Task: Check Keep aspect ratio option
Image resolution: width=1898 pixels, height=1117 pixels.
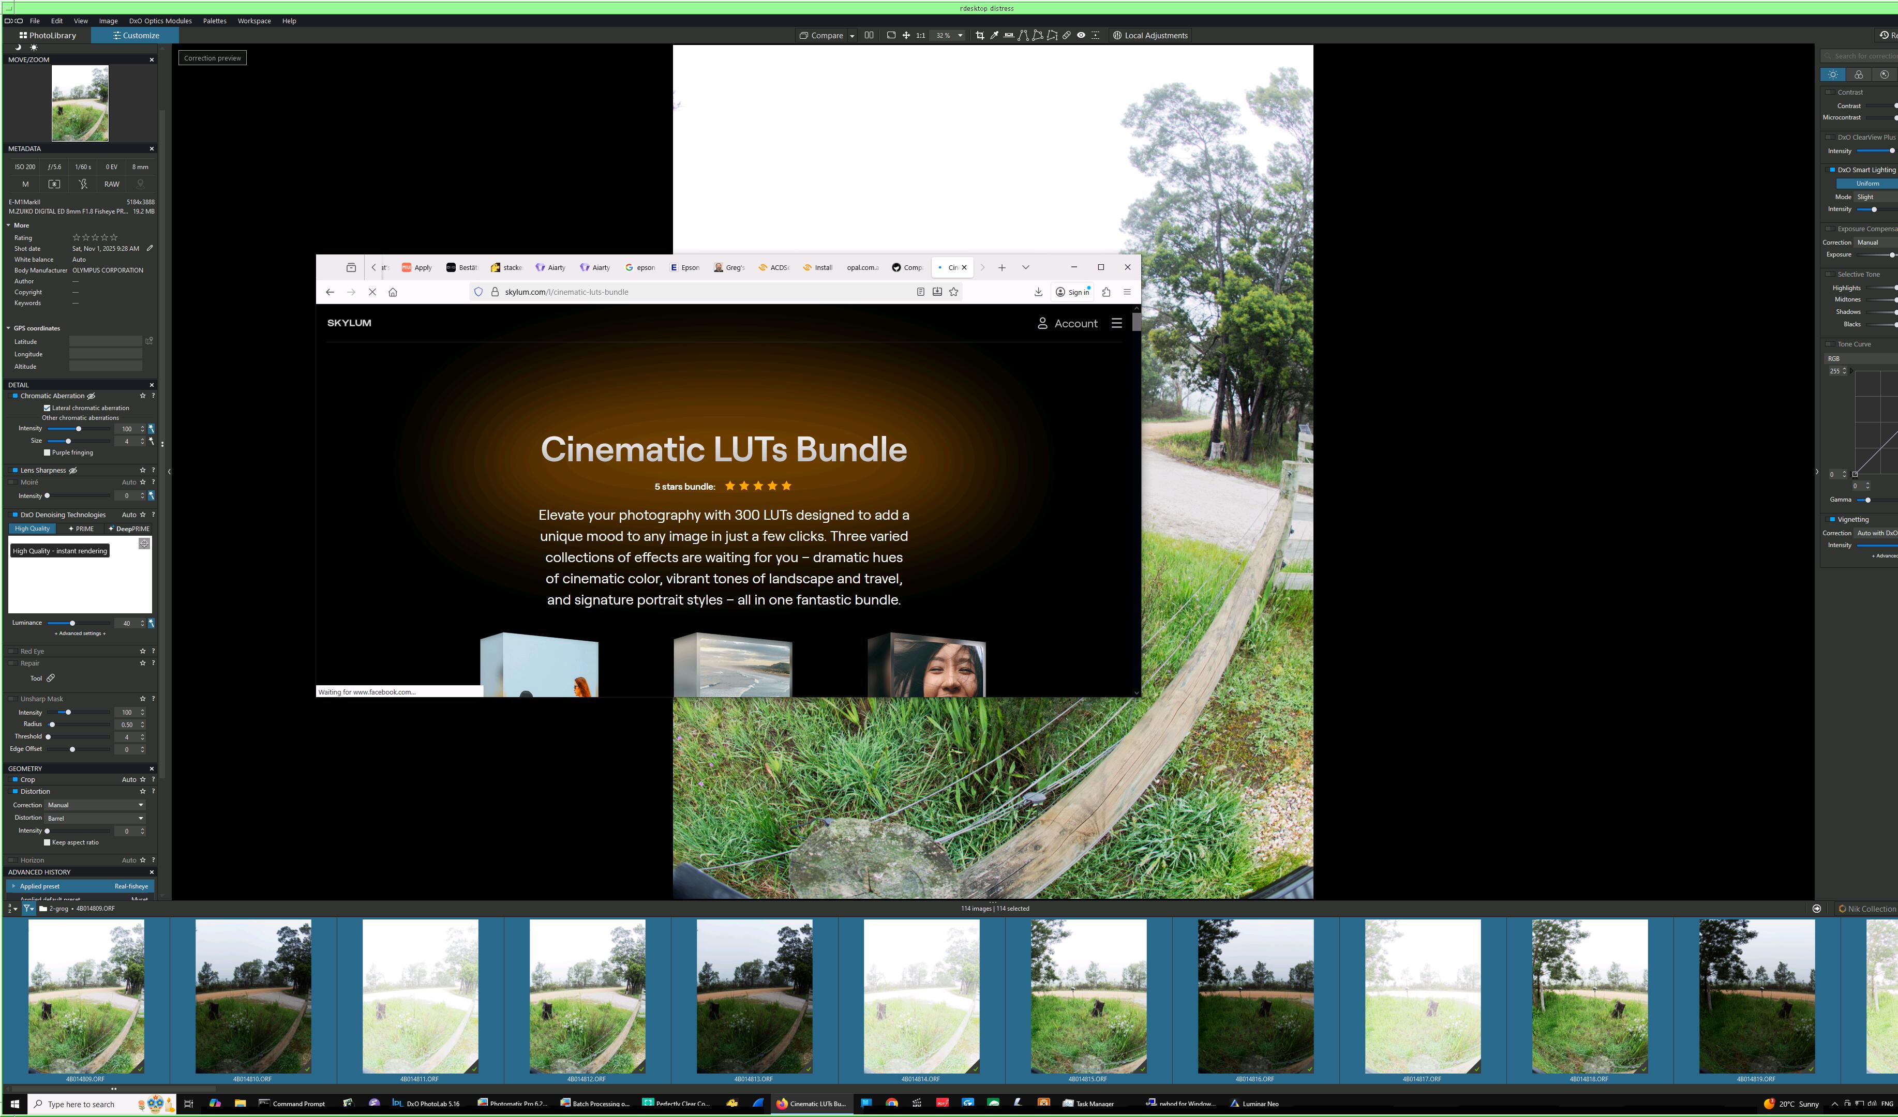Action: point(48,842)
